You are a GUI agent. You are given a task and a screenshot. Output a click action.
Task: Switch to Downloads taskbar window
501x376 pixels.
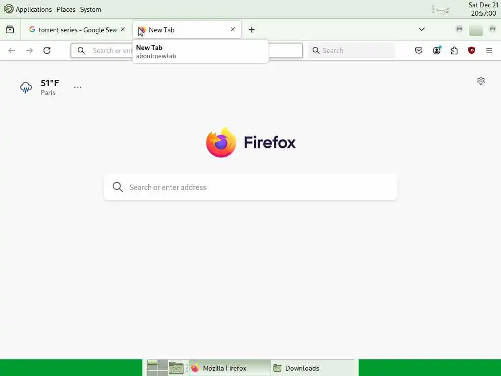313,368
